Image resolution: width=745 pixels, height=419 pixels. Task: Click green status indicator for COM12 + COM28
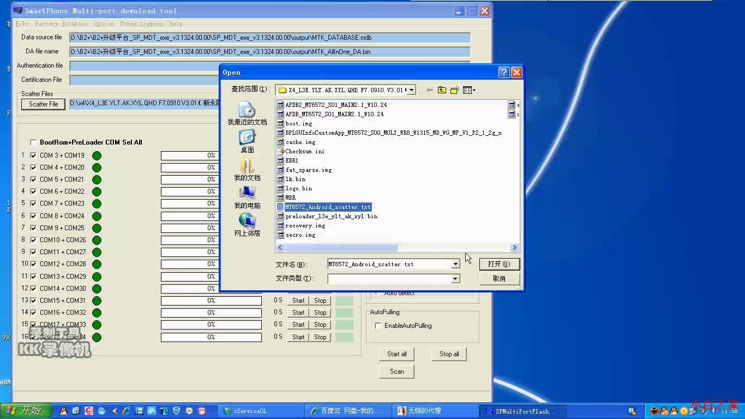tap(97, 265)
